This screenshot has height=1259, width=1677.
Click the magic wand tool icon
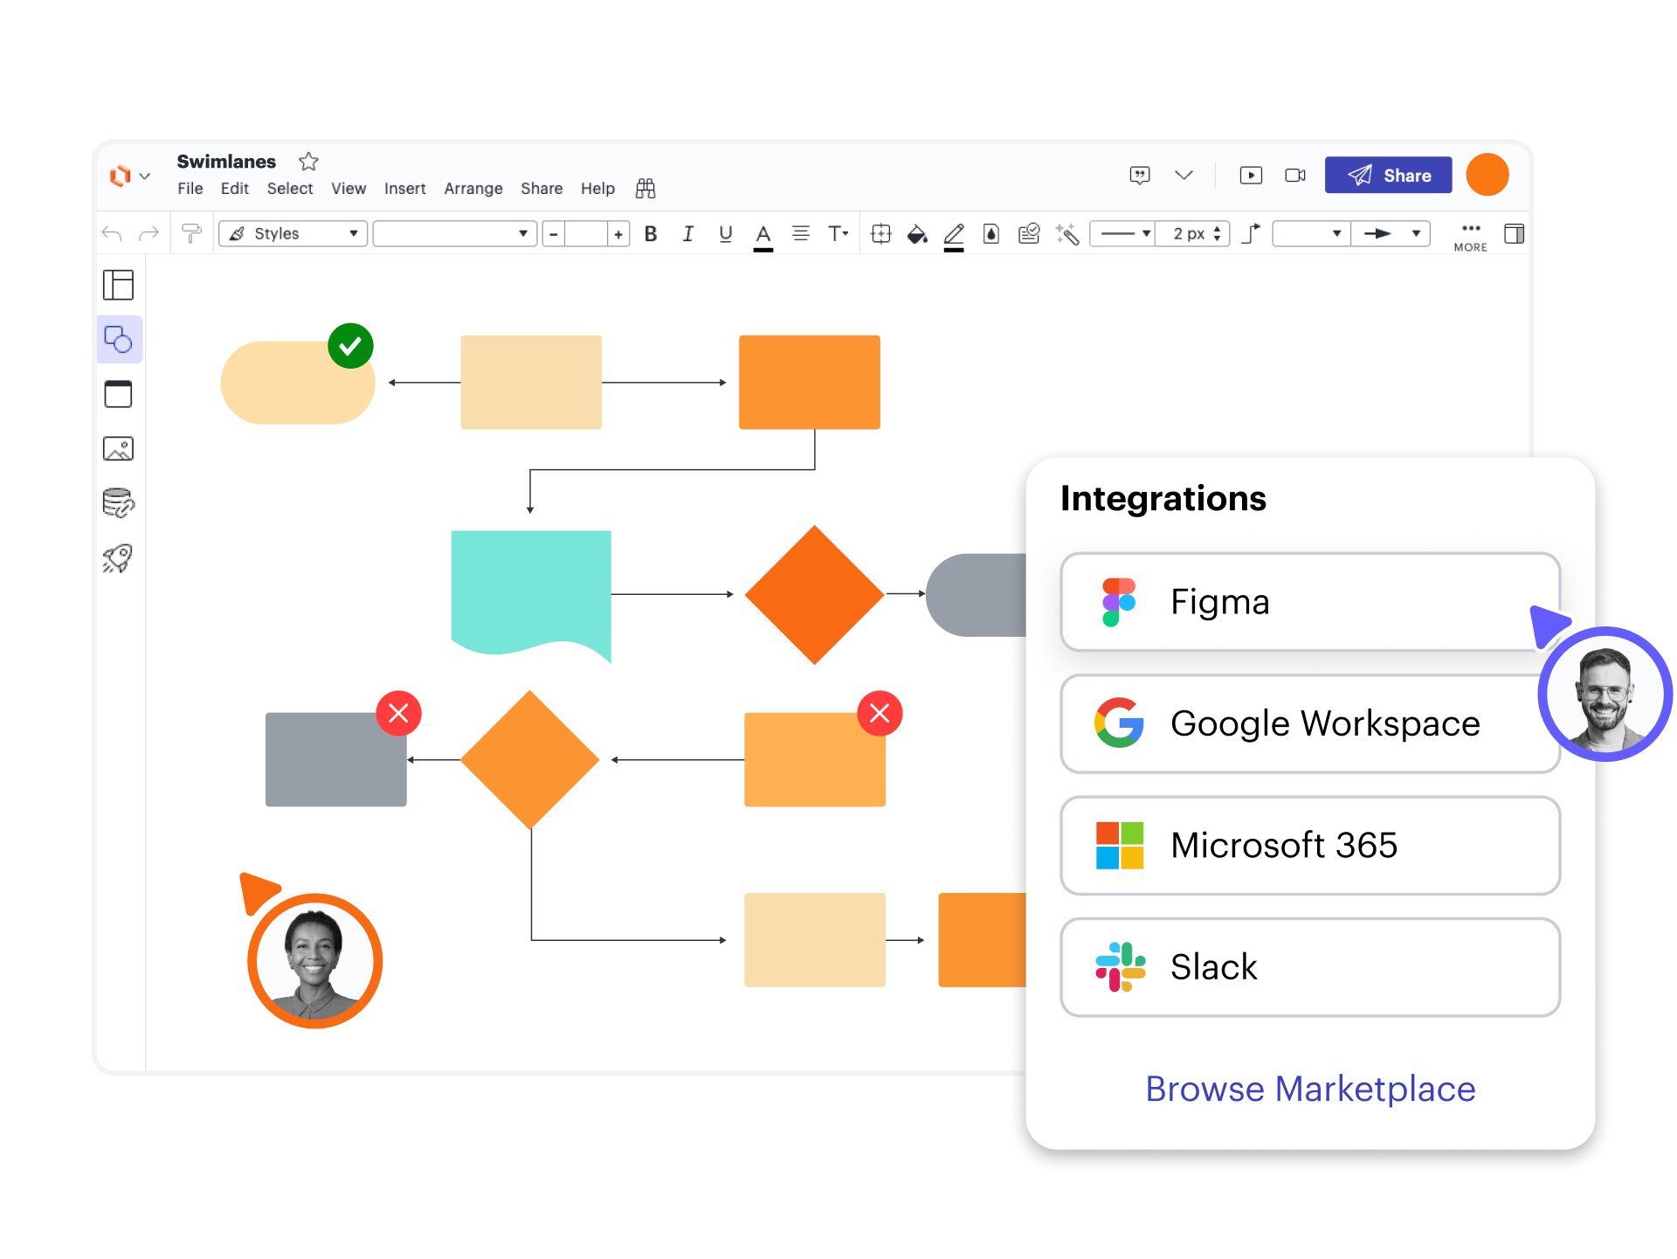coord(1066,234)
